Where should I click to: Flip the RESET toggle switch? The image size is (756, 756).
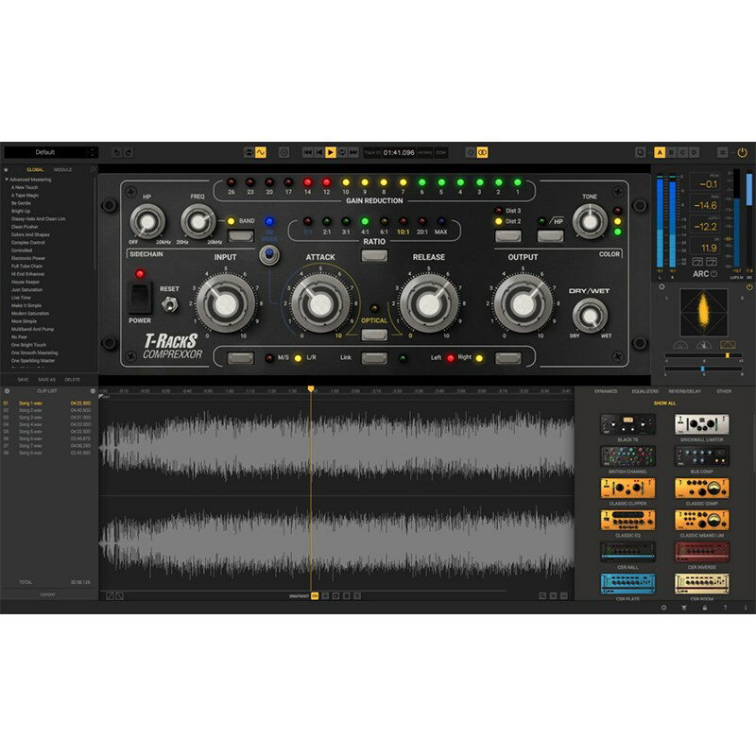170,304
